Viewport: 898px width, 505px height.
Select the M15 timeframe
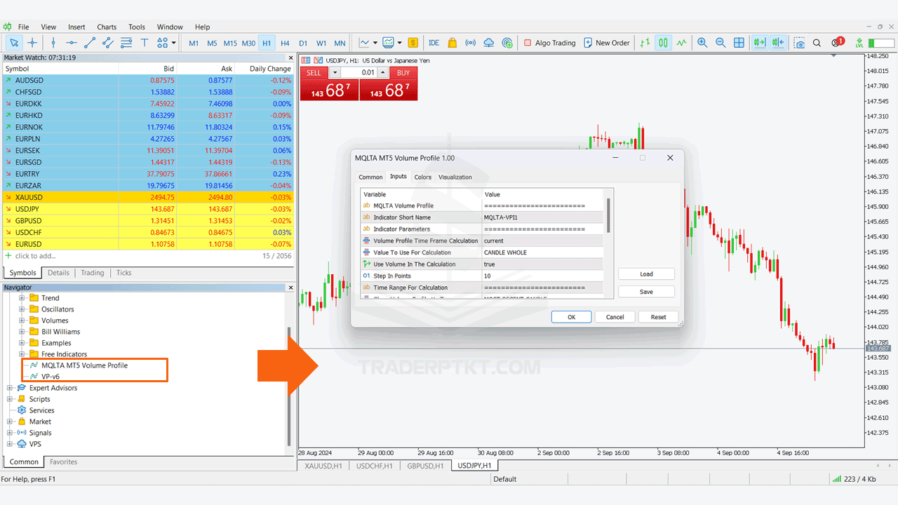click(230, 43)
